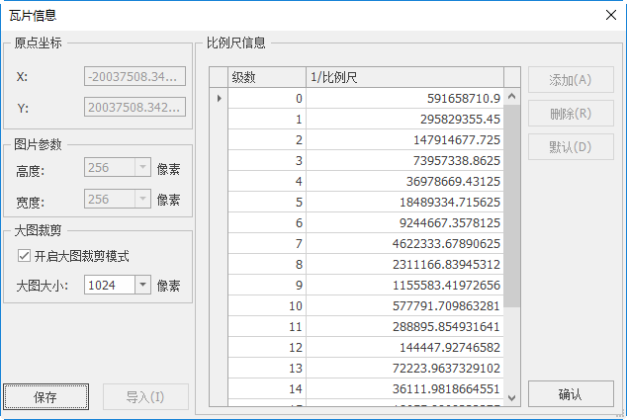Open the 高度 256 dropdown
627x420 pixels.
pos(141,168)
